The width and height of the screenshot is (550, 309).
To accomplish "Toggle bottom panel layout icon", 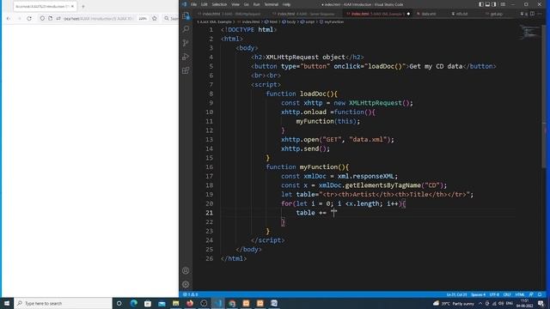I will click(x=487, y=4).
